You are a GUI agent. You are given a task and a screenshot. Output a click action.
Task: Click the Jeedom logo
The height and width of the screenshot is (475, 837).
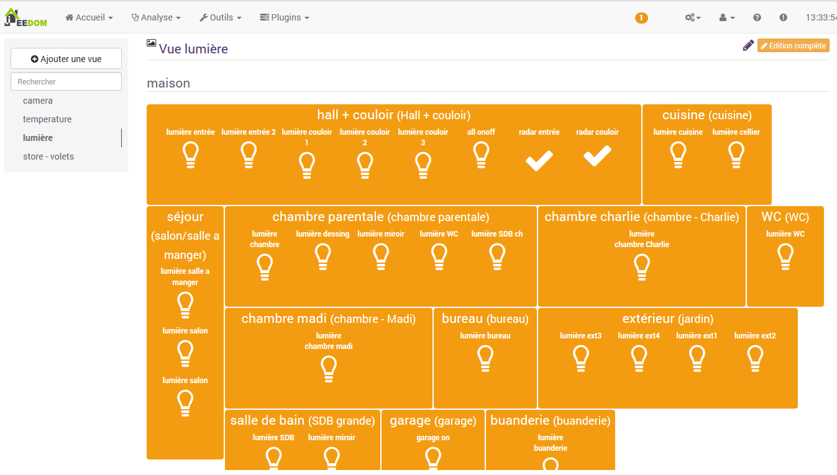coord(25,17)
